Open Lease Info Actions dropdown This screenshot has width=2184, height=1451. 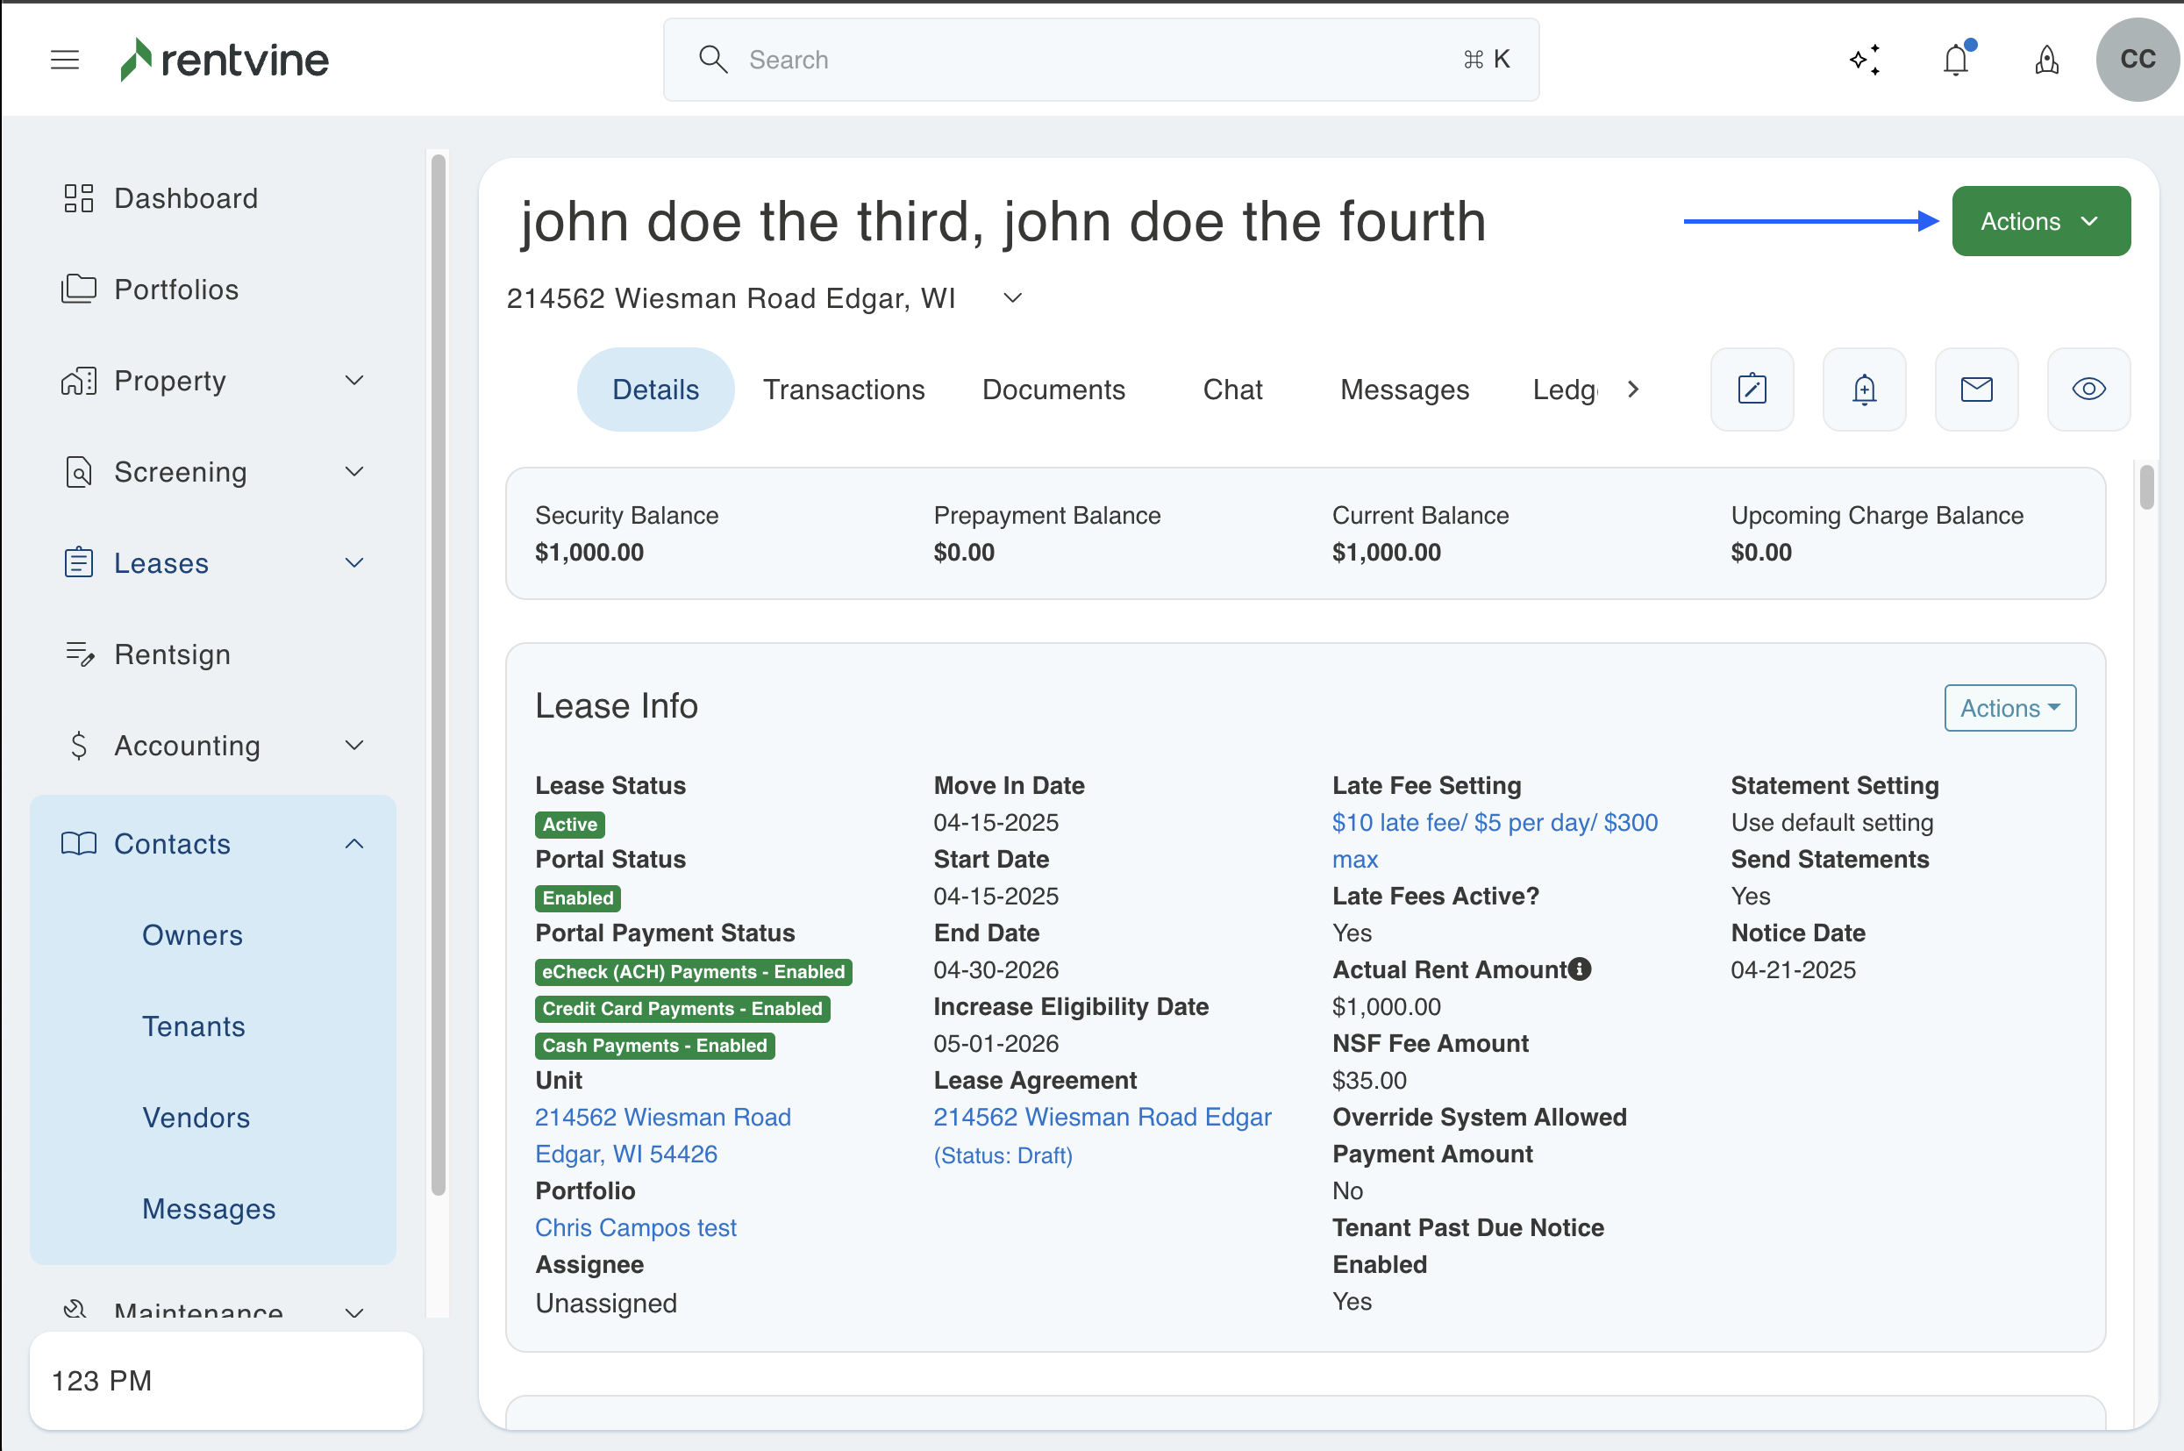[2009, 708]
